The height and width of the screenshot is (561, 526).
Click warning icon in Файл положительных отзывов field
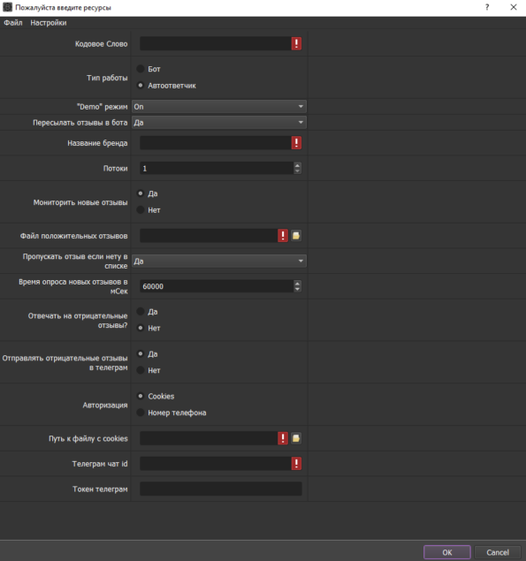click(283, 236)
